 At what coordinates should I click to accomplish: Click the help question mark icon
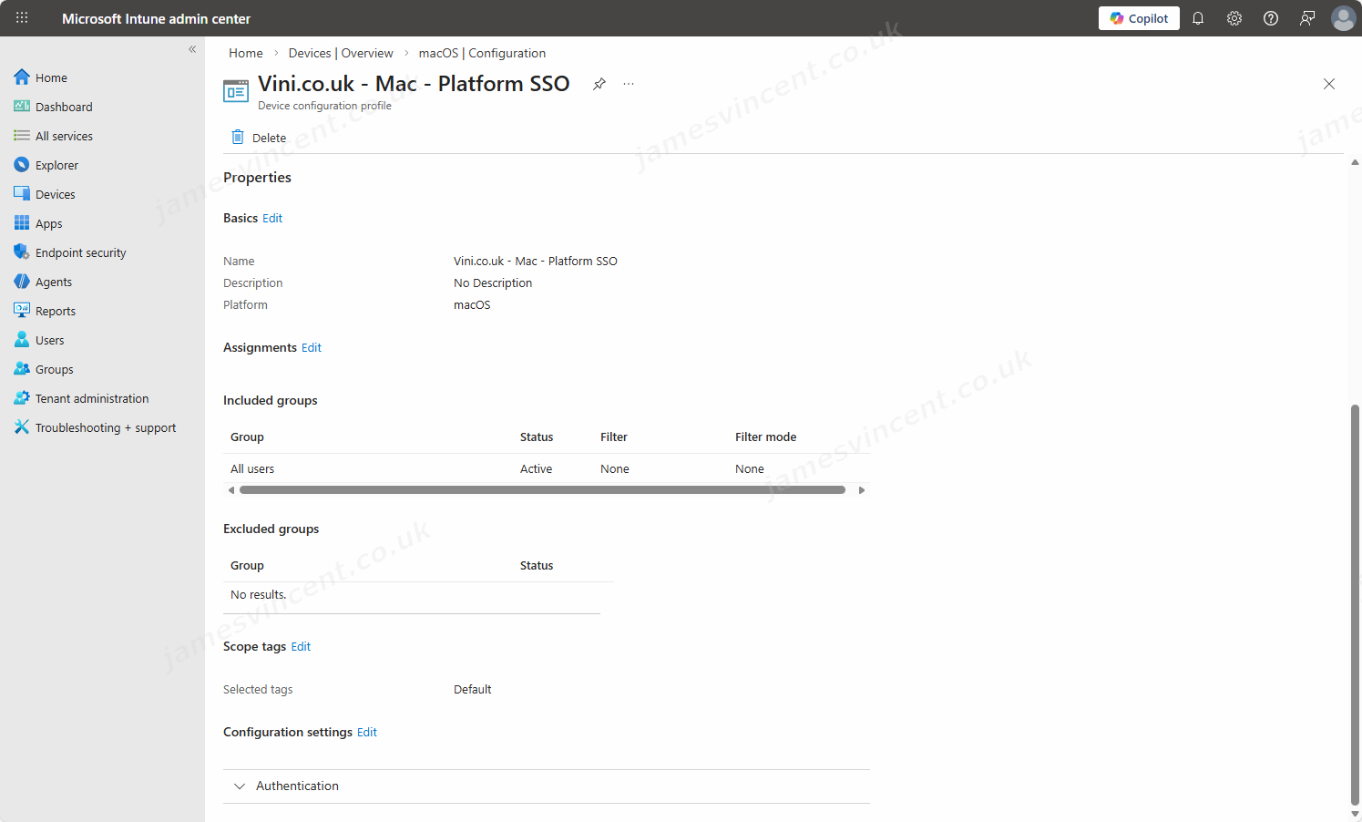click(x=1271, y=18)
